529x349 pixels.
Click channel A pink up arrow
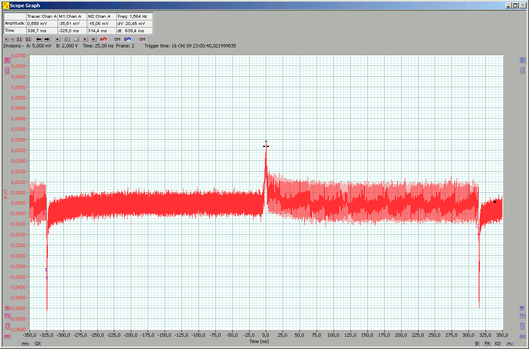(7, 70)
